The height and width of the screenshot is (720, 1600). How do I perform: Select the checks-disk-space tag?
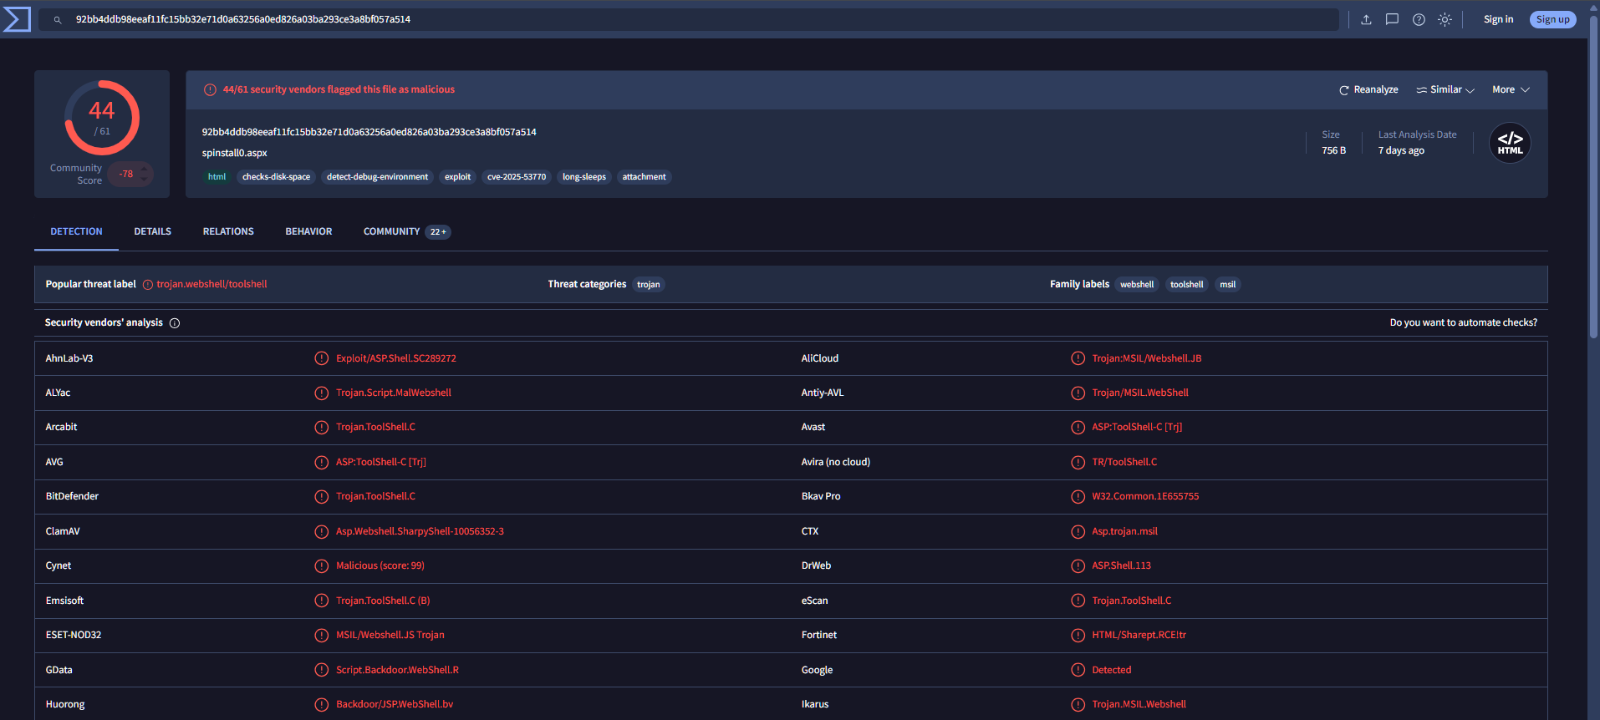tap(276, 177)
